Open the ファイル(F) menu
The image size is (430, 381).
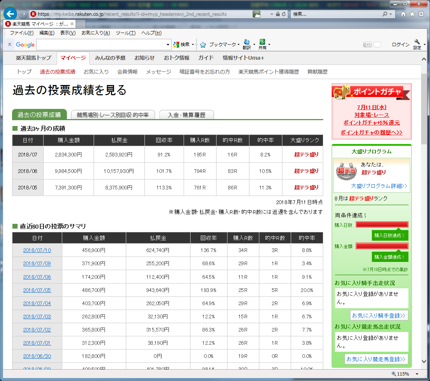[x=22, y=33]
